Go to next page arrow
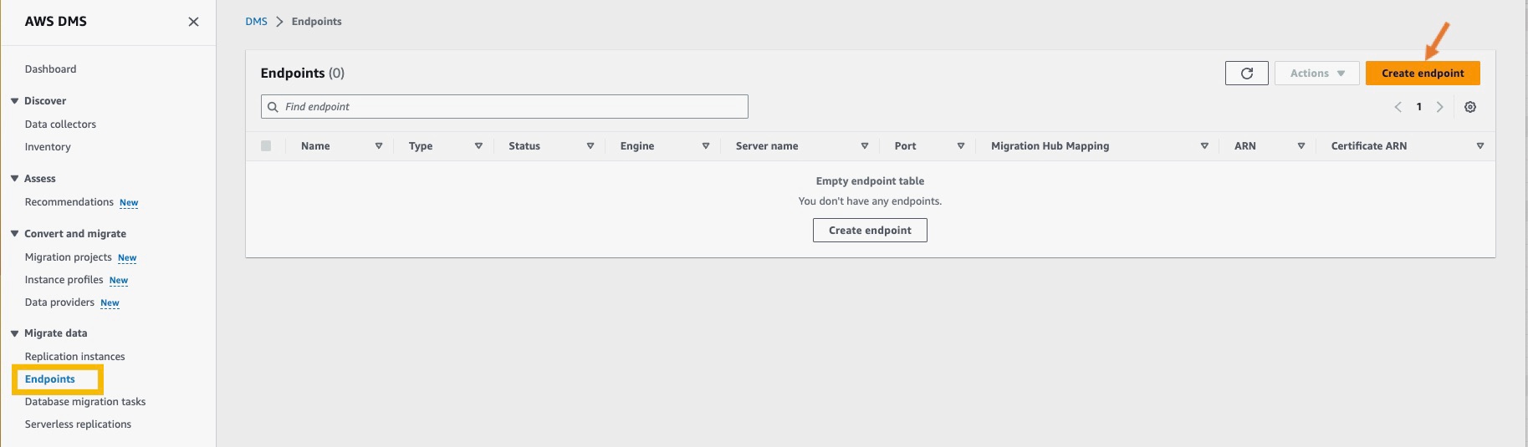This screenshot has width=1528, height=447. 1439,107
